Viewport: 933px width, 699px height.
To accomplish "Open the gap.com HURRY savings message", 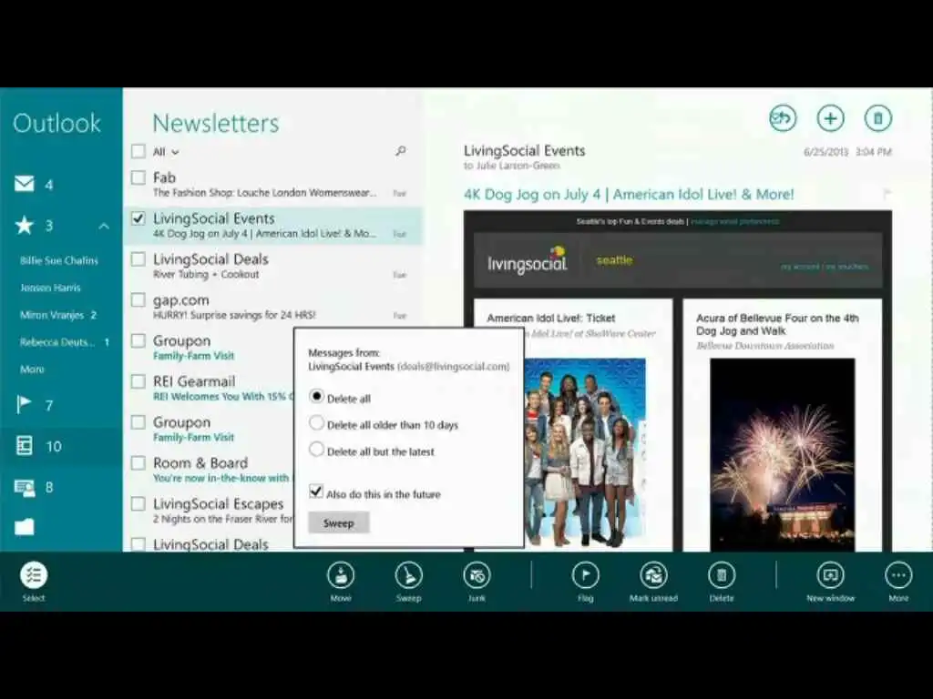I will pyautogui.click(x=273, y=307).
